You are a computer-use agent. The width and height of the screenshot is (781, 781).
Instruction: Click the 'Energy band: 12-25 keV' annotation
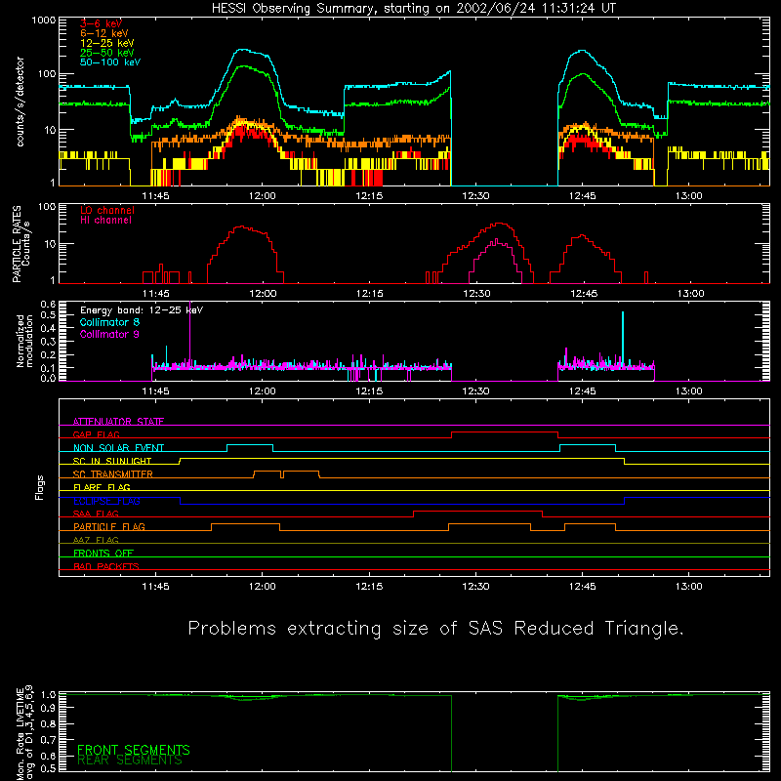pos(142,310)
